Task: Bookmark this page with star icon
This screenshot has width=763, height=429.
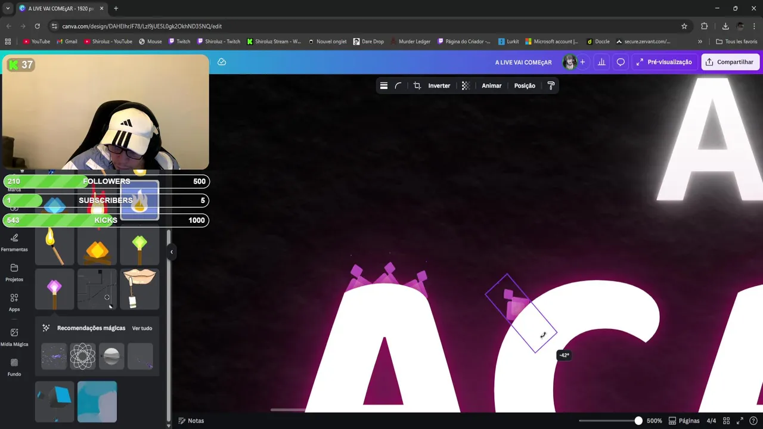Action: [684, 26]
